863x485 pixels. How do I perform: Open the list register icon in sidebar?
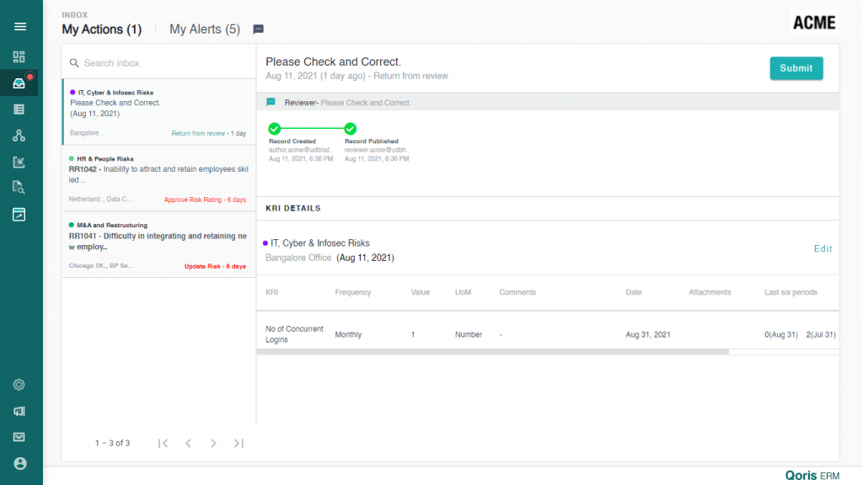tap(19, 109)
